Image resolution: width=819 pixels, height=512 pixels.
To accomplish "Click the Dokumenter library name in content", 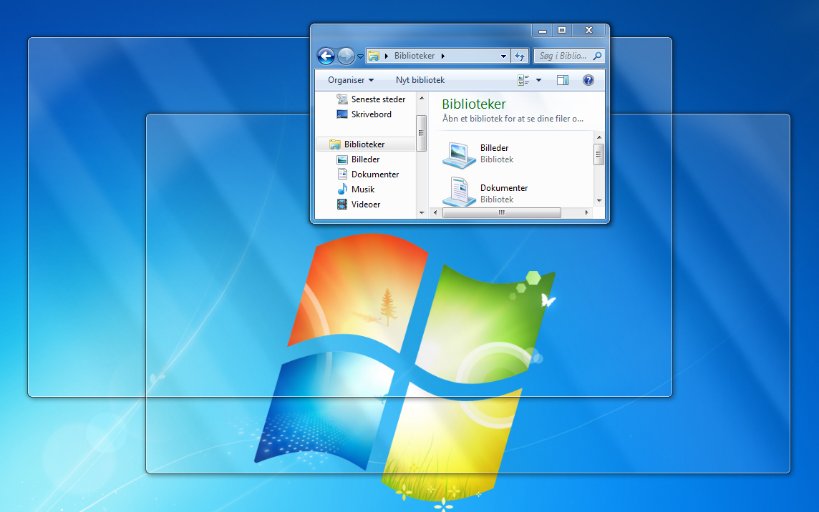I will [x=504, y=188].
